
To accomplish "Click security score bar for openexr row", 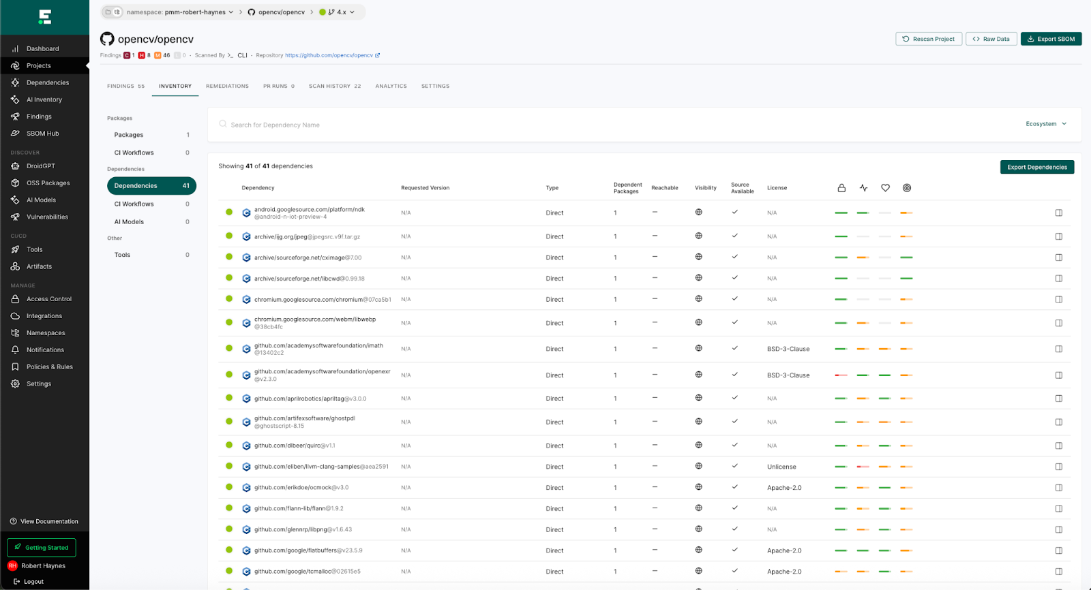I will click(x=841, y=375).
